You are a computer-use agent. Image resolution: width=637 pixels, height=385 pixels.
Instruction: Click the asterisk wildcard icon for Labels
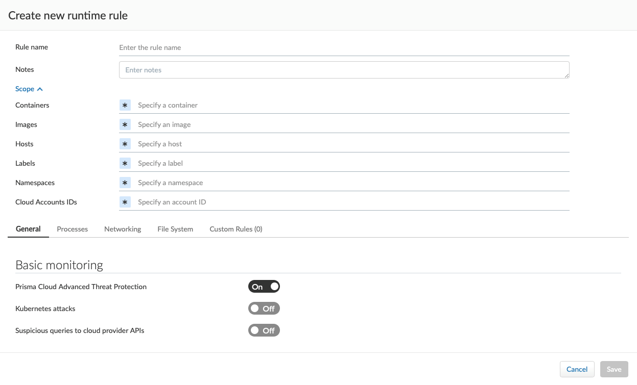[125, 163]
